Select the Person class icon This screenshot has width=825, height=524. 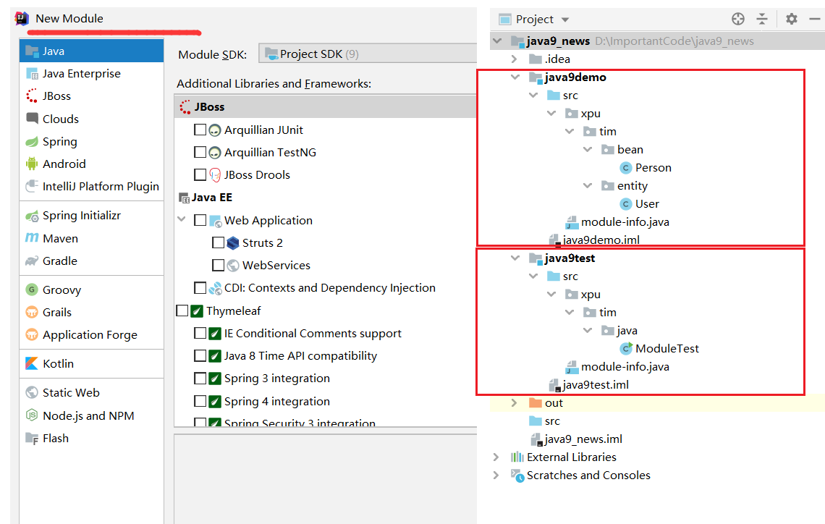pos(626,168)
